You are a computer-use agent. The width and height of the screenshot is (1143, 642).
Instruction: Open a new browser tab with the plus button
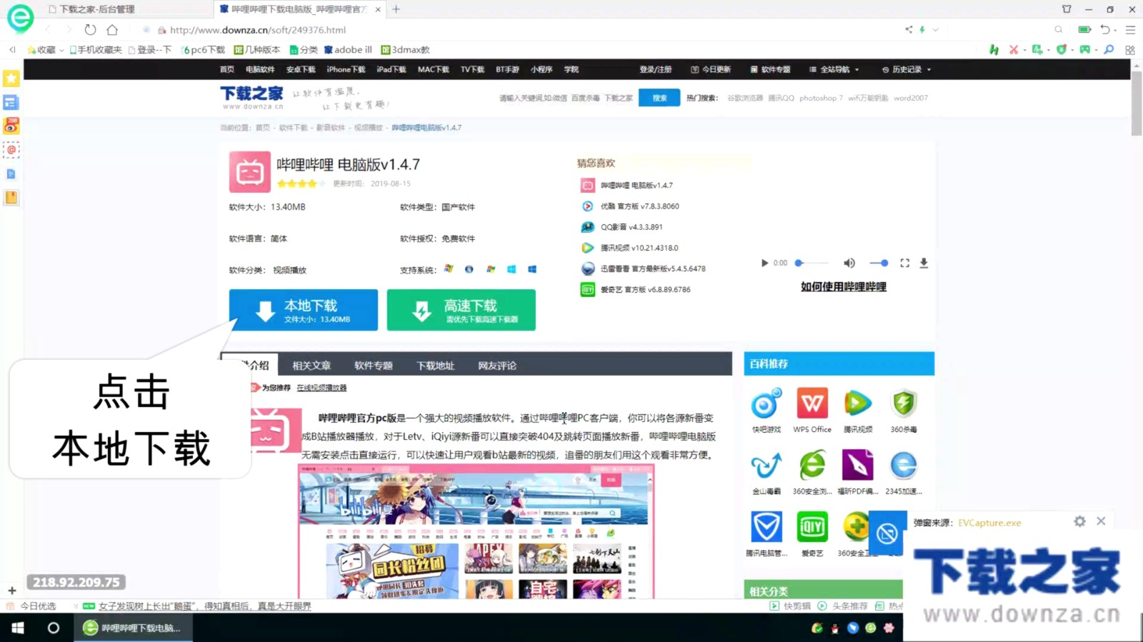396,9
